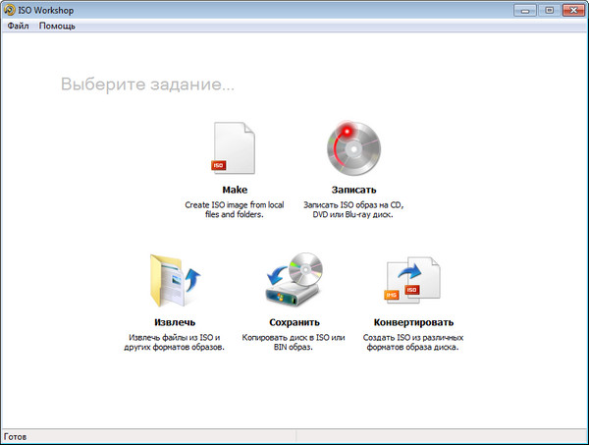Minimize the ISO Workshop window

tap(523, 9)
